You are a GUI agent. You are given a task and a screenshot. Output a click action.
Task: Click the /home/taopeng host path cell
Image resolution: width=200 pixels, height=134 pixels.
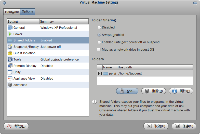click(130, 73)
